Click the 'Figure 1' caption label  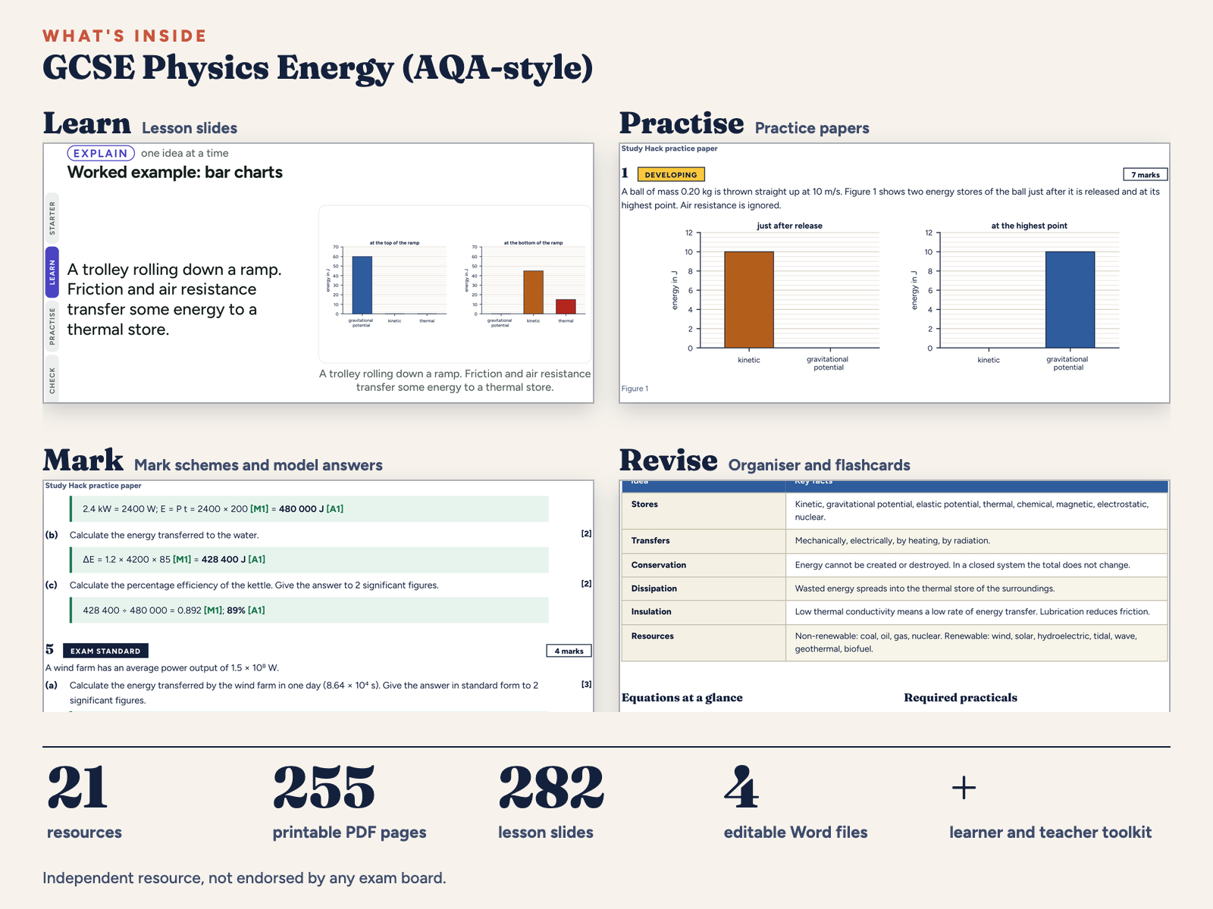(x=635, y=389)
